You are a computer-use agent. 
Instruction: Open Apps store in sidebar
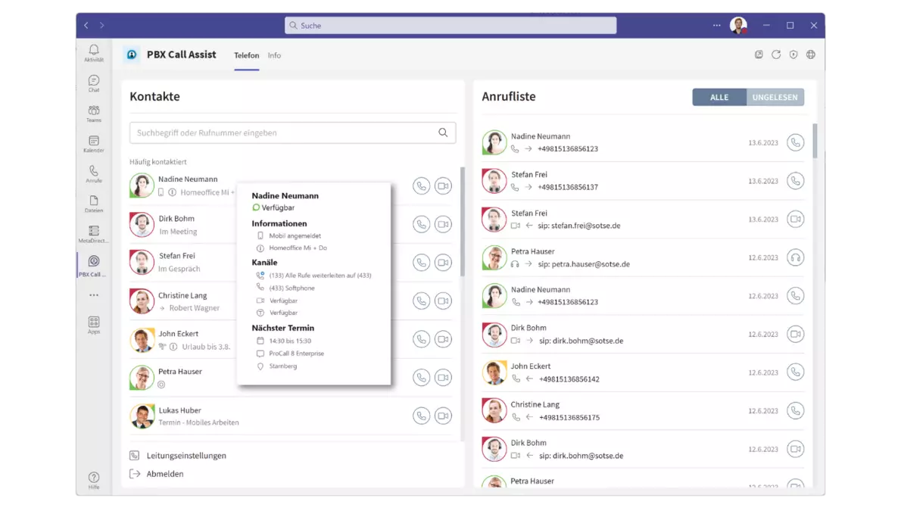pos(94,325)
